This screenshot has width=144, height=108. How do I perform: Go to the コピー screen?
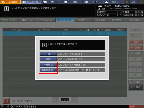coord(93,2)
